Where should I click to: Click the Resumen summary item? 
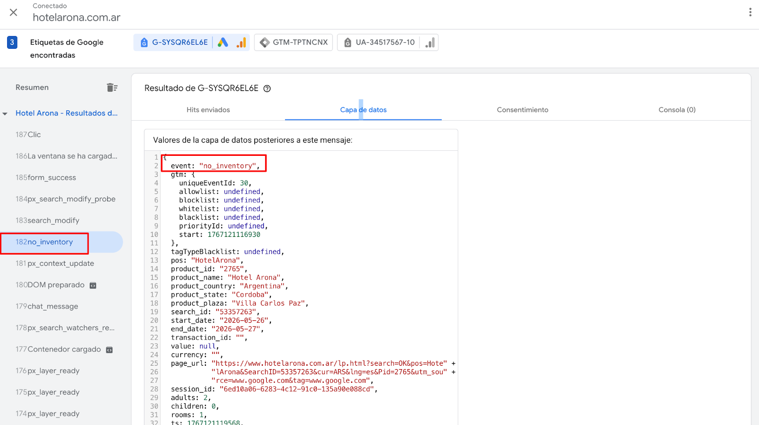click(32, 88)
